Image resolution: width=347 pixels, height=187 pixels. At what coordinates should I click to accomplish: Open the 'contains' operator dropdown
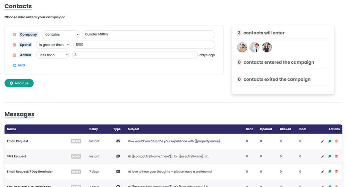point(61,35)
